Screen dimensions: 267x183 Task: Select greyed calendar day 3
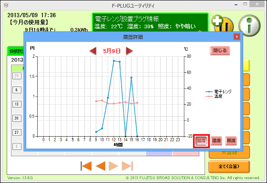click(17, 147)
